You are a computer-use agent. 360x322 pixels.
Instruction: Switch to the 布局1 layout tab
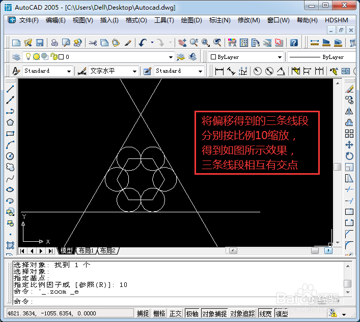point(86,250)
